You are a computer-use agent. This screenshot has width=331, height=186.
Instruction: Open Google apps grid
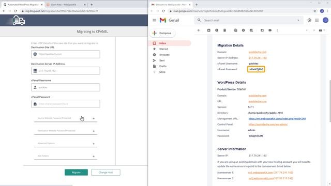(317, 20)
